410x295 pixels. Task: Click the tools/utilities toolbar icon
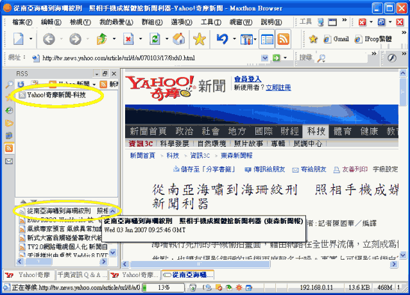(x=246, y=40)
